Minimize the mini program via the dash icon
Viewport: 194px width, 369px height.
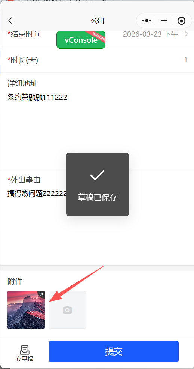pyautogui.click(x=164, y=21)
